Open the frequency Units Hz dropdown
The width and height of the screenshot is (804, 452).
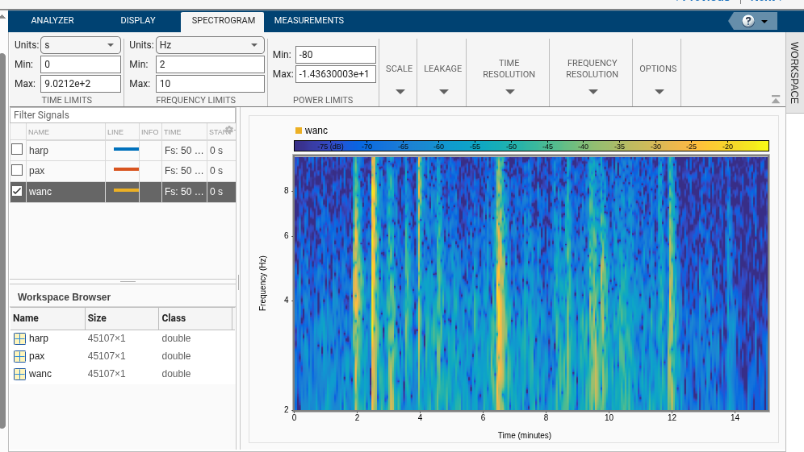tap(210, 45)
